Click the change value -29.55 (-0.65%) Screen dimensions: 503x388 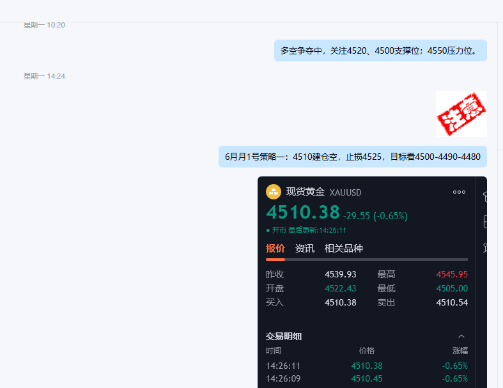click(x=375, y=216)
